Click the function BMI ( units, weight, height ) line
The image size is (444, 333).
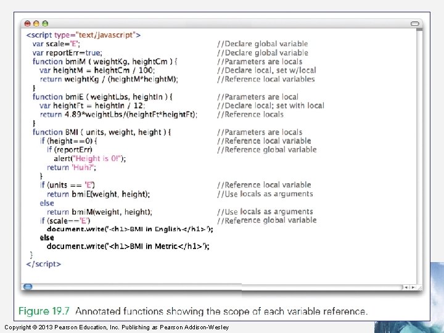pos(102,132)
